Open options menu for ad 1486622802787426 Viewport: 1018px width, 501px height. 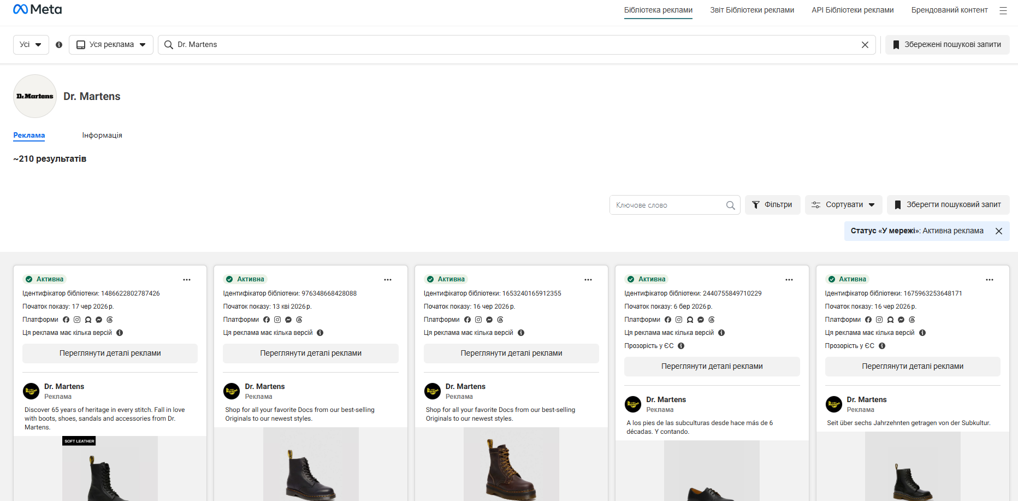187,280
